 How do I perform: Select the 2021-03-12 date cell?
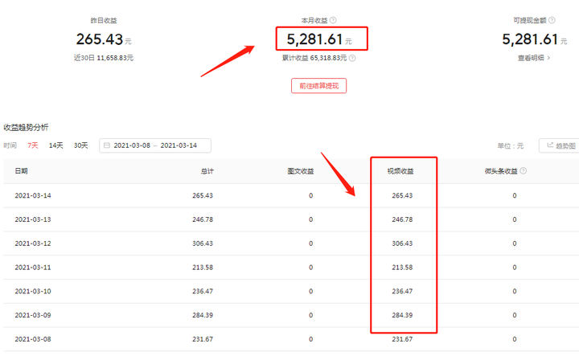coord(33,243)
